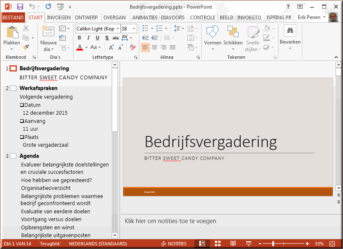Open the font name dropdown
Viewport: 343px width, 249px height.
pos(117,29)
